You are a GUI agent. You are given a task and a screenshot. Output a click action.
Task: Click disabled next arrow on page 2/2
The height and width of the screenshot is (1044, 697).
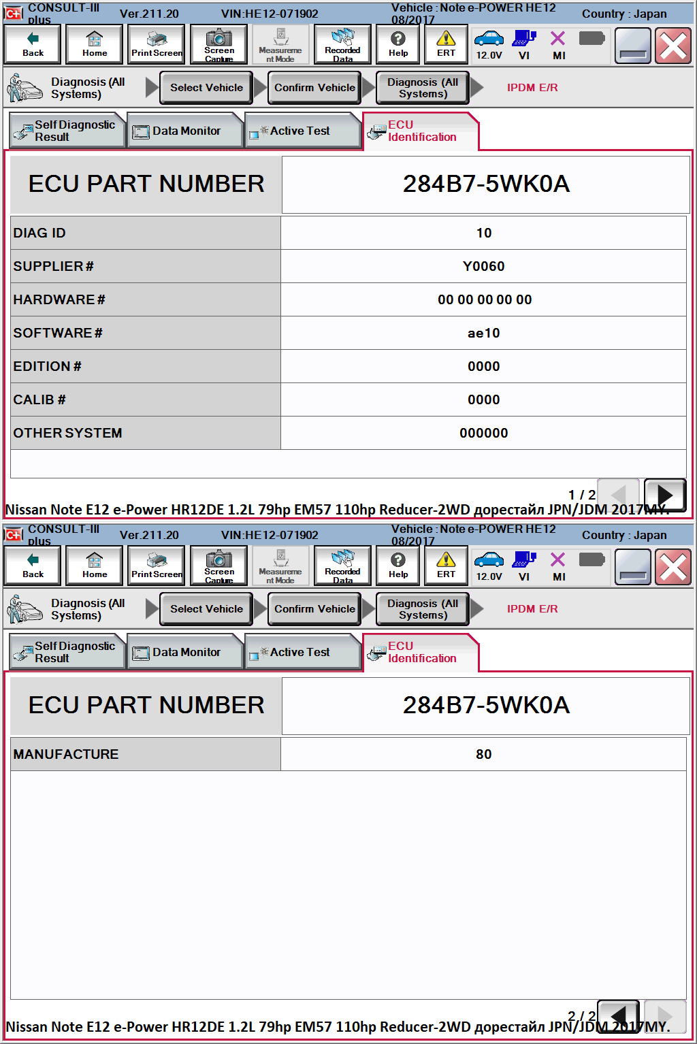click(665, 1016)
